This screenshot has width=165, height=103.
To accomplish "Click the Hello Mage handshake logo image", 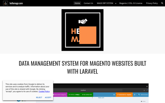I will [82, 30].
